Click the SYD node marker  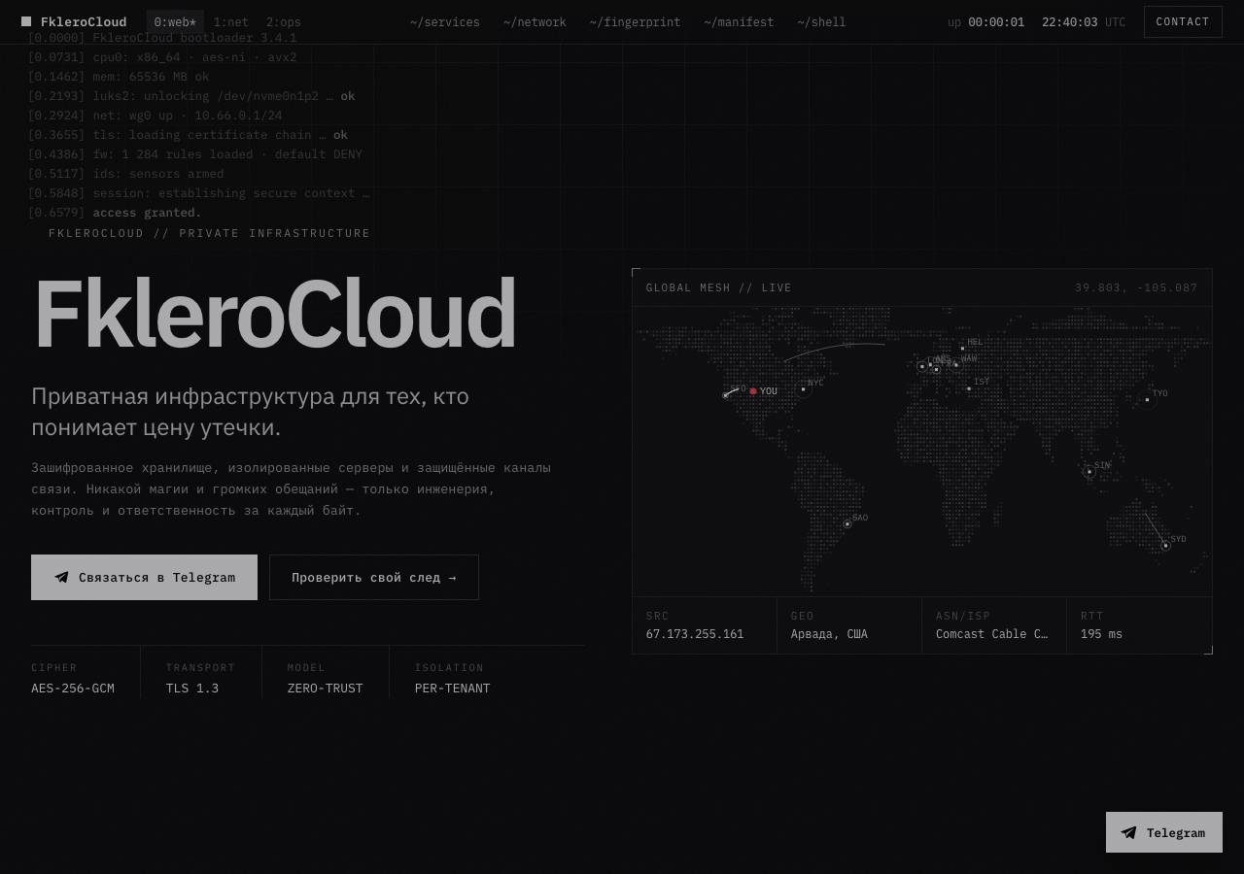tap(1166, 546)
